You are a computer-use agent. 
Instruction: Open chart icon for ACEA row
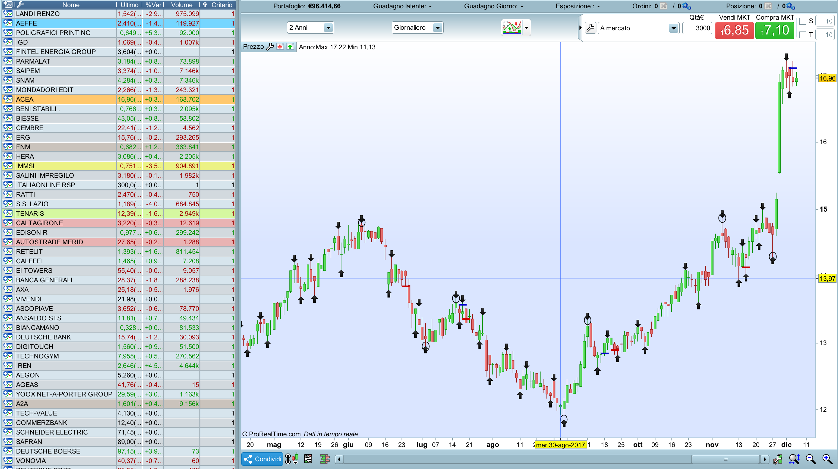click(8, 99)
